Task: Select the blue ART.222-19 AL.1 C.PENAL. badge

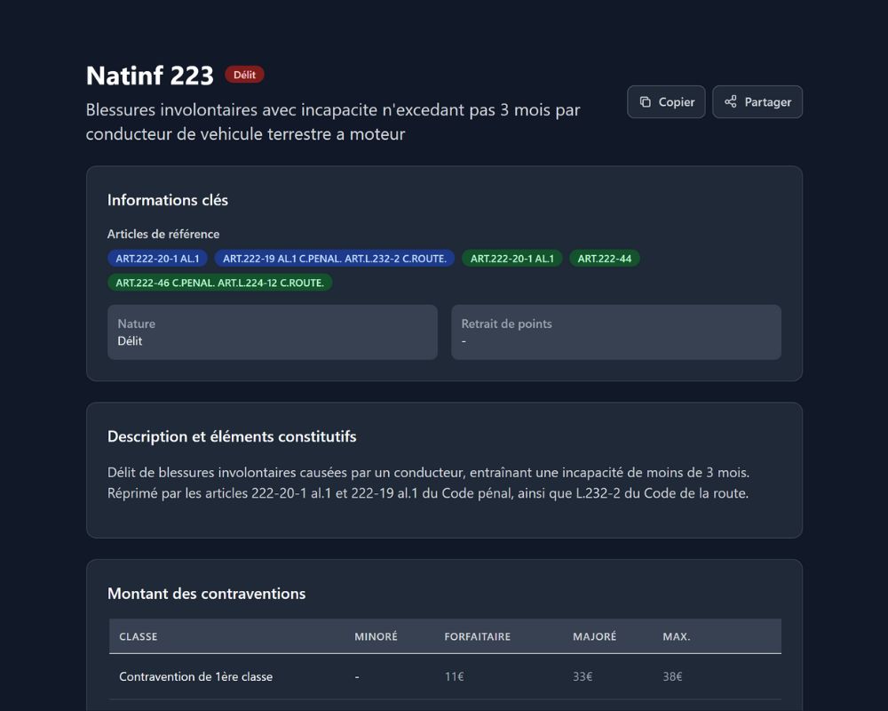Action: 336,259
